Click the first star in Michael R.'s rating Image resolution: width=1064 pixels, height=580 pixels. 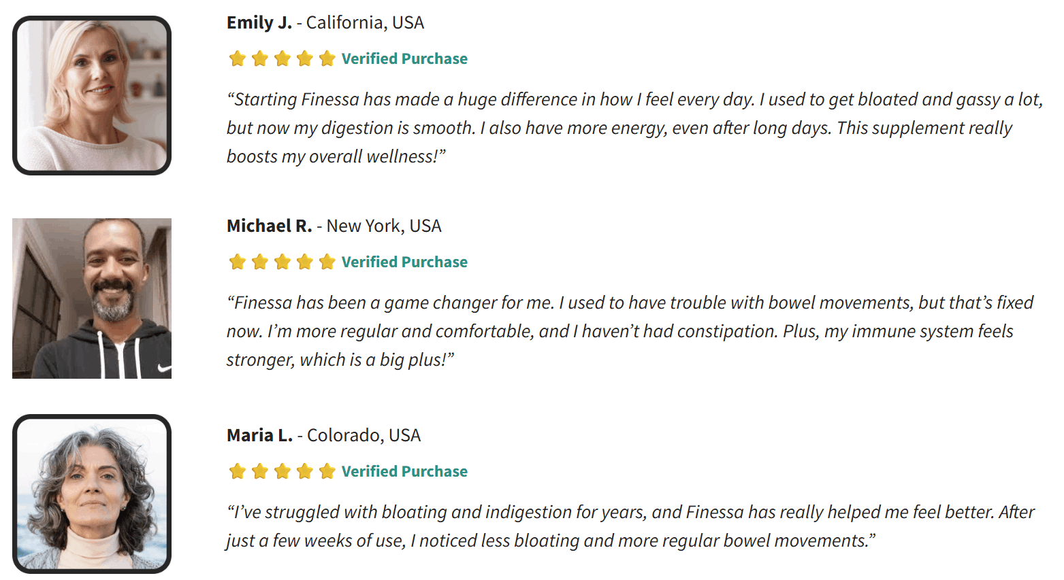(x=237, y=262)
